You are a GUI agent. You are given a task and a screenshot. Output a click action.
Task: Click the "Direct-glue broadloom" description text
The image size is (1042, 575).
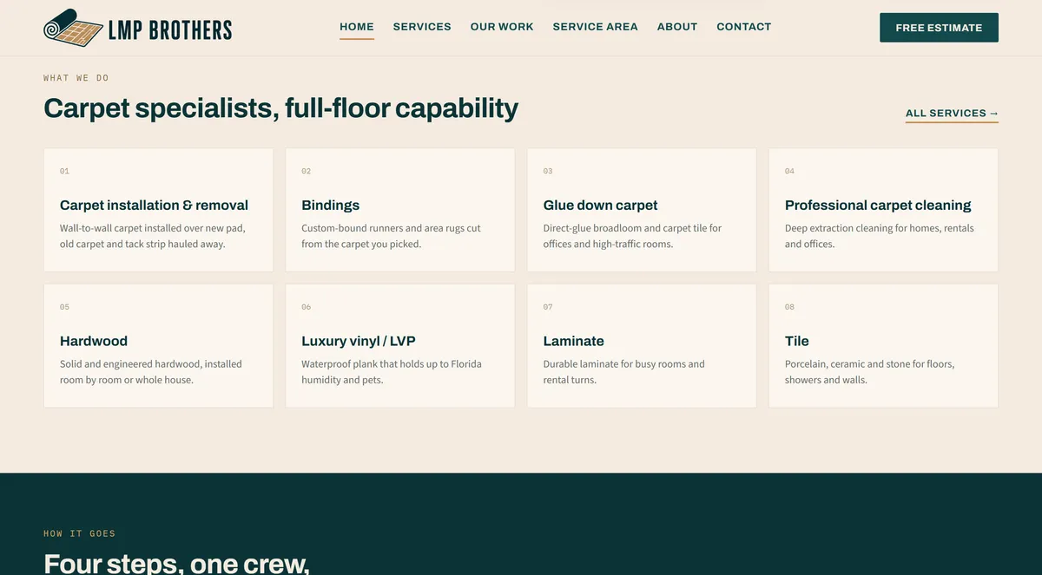click(x=633, y=236)
